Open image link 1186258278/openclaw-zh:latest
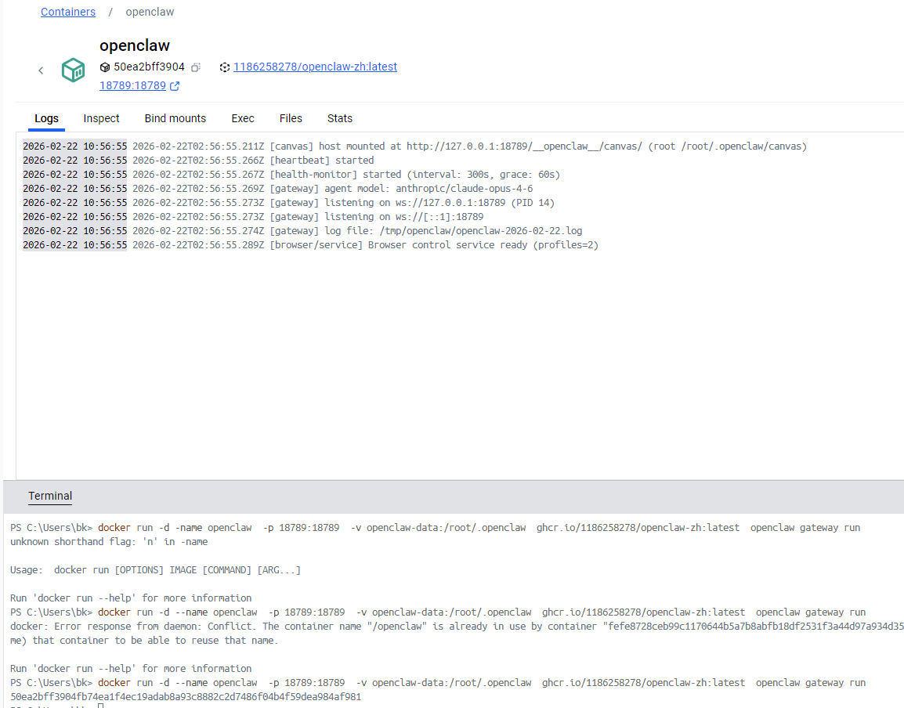Viewport: 904px width, 708px height. click(316, 67)
